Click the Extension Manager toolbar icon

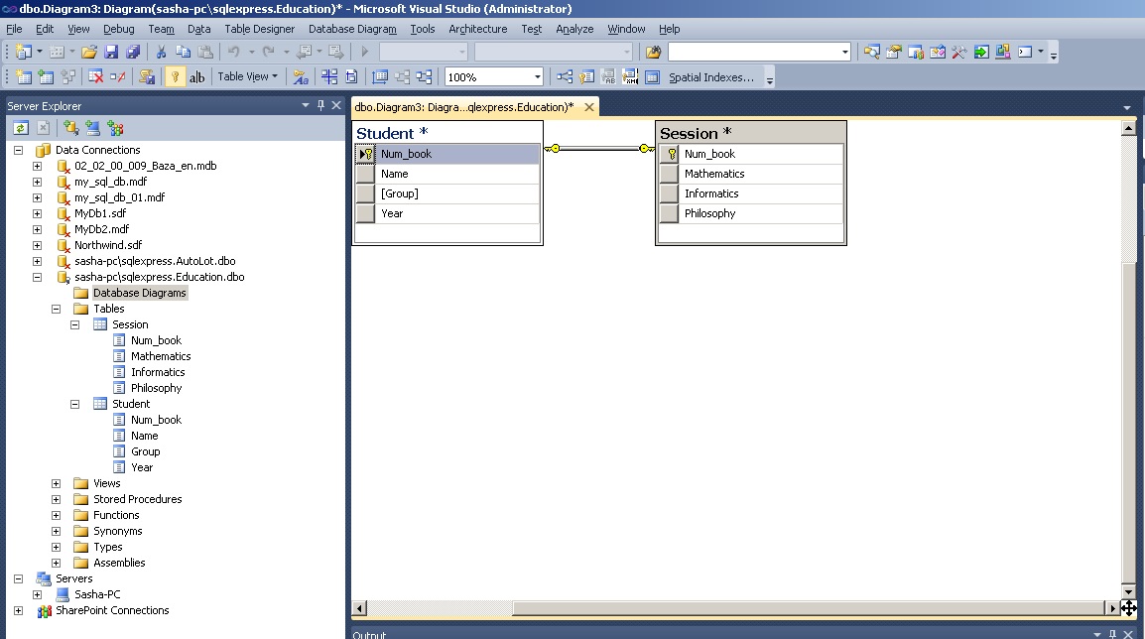pyautogui.click(x=1003, y=52)
